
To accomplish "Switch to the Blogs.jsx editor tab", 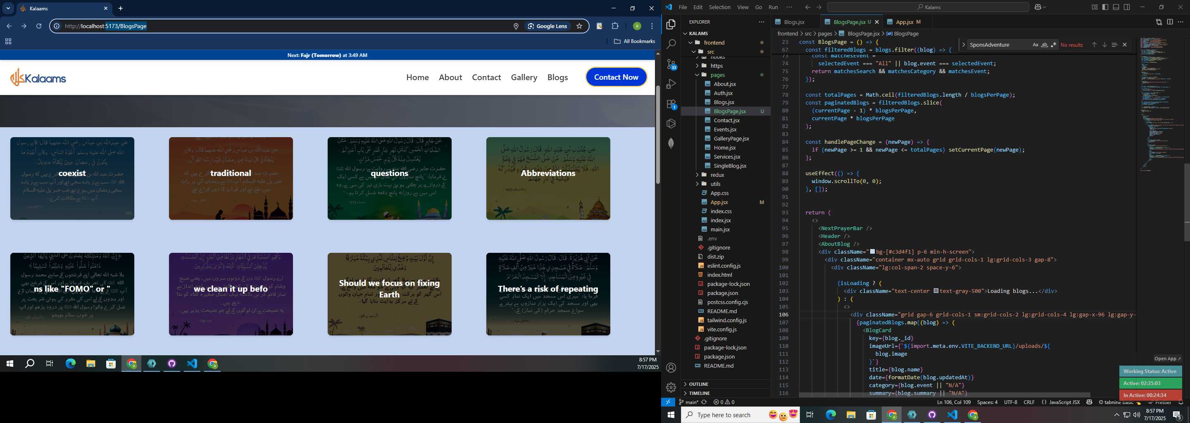I will 795,22.
